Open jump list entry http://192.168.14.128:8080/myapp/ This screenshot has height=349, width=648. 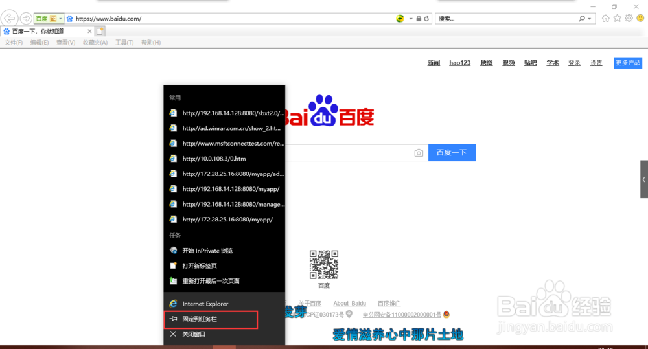[x=224, y=189]
